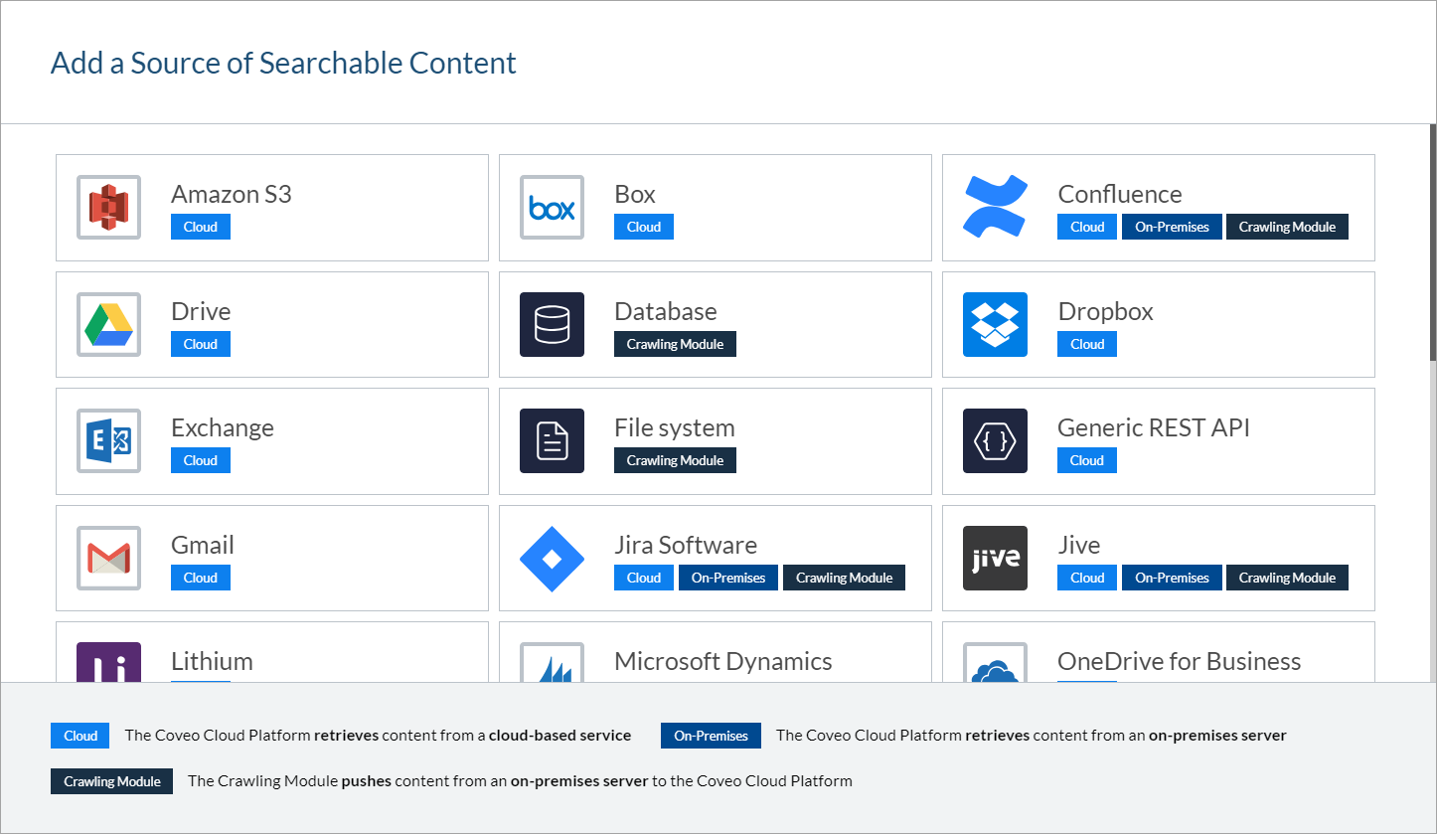
Task: Select Crawling Module tag under Database
Action: click(675, 344)
